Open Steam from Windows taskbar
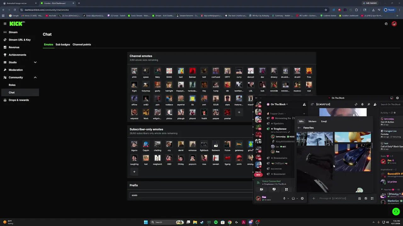This screenshot has width=403, height=226. pyautogui.click(x=202, y=222)
